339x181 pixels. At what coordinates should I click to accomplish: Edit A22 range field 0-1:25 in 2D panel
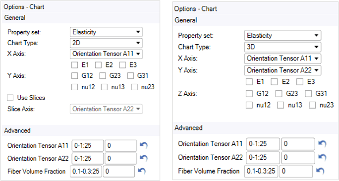pos(88,158)
